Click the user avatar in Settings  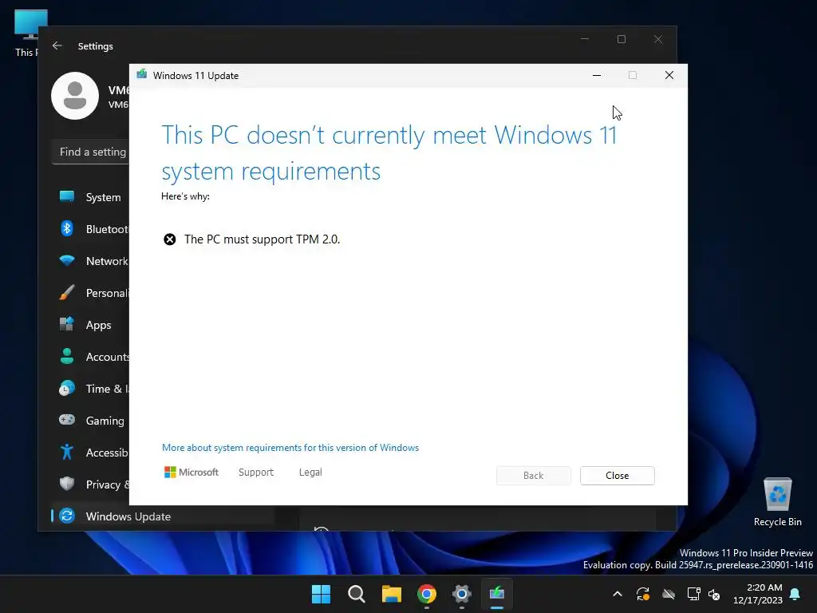[x=75, y=96]
